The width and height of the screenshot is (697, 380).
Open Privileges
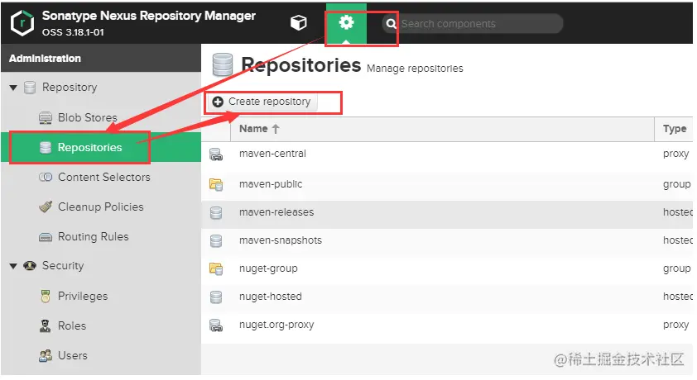click(x=83, y=297)
